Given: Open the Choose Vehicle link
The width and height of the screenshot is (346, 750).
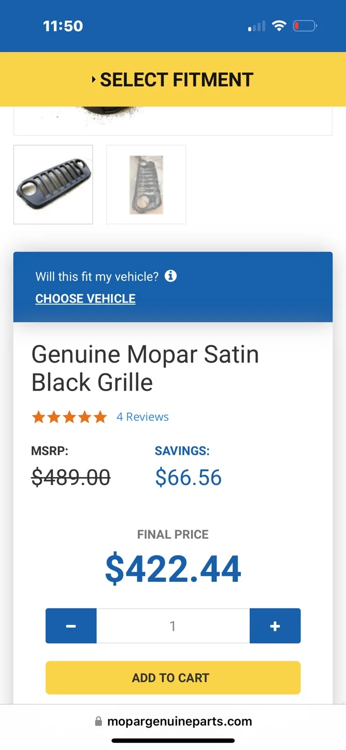Looking at the screenshot, I should pyautogui.click(x=85, y=298).
